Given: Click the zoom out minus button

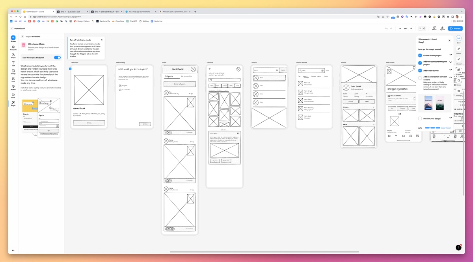Looking at the screenshot, I should [x=400, y=28].
